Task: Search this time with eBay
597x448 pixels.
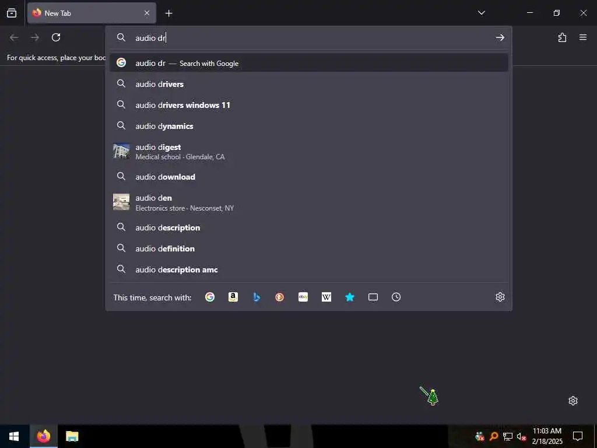Action: (303, 297)
